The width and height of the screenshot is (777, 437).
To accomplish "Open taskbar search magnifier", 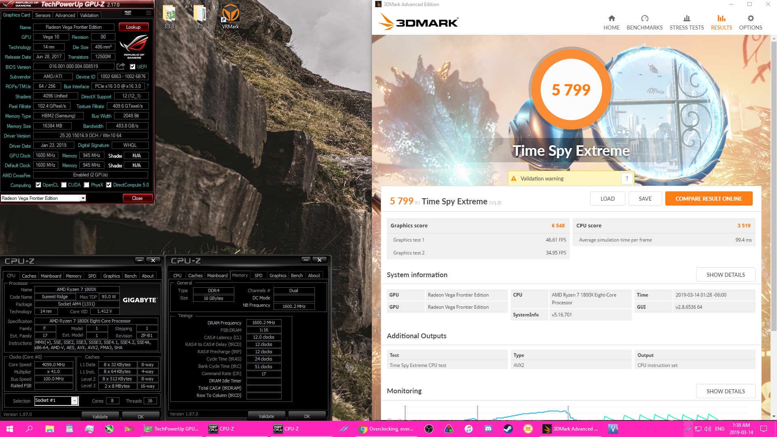I will point(29,429).
